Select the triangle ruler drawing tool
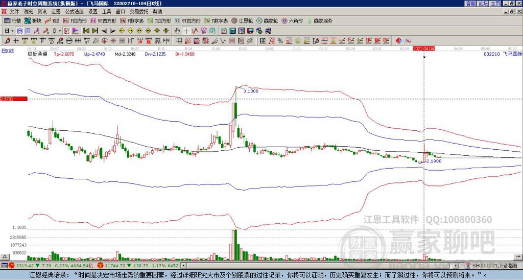 click(x=96, y=41)
